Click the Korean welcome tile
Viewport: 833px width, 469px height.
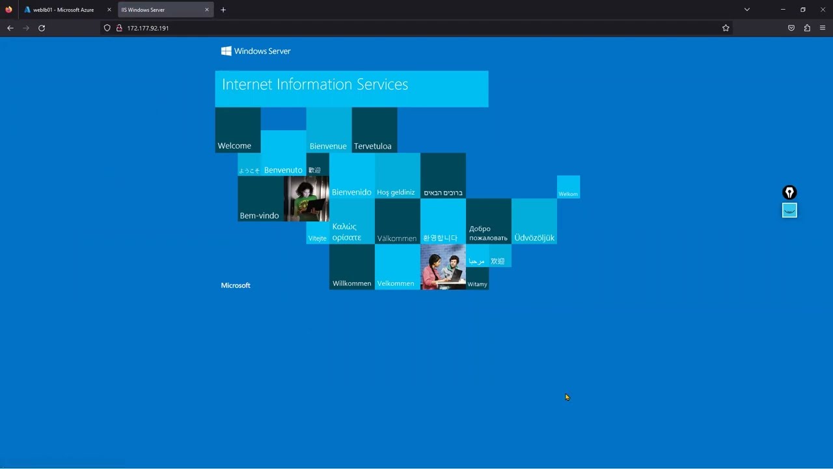pos(443,221)
